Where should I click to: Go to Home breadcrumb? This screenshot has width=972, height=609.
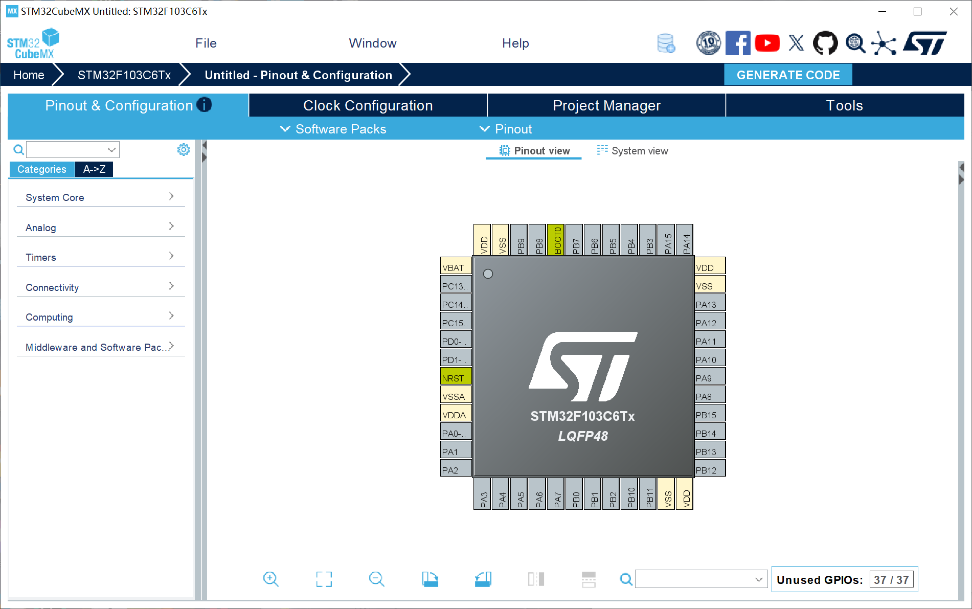(x=29, y=75)
